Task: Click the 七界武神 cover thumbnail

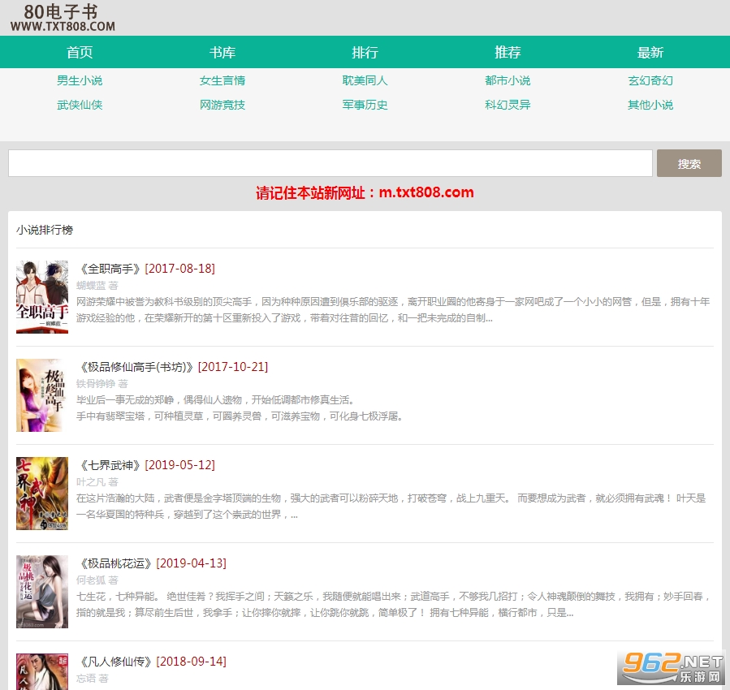Action: (42, 494)
